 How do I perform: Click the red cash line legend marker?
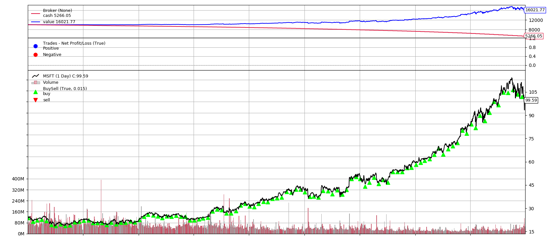click(x=35, y=14)
